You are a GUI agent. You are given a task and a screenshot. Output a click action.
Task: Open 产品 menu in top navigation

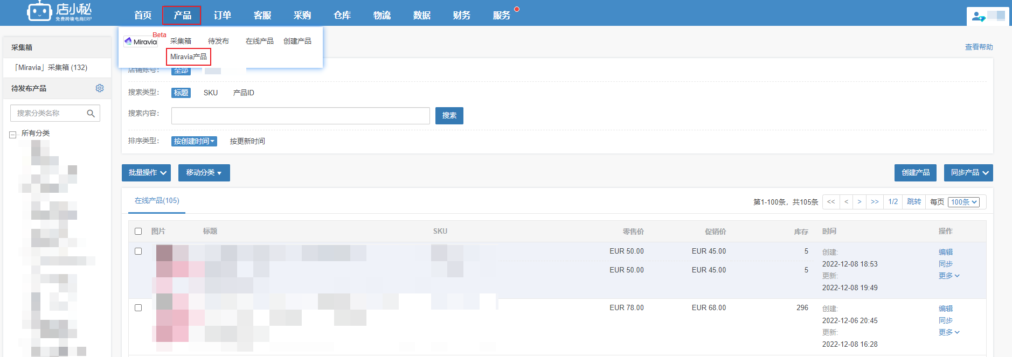182,15
